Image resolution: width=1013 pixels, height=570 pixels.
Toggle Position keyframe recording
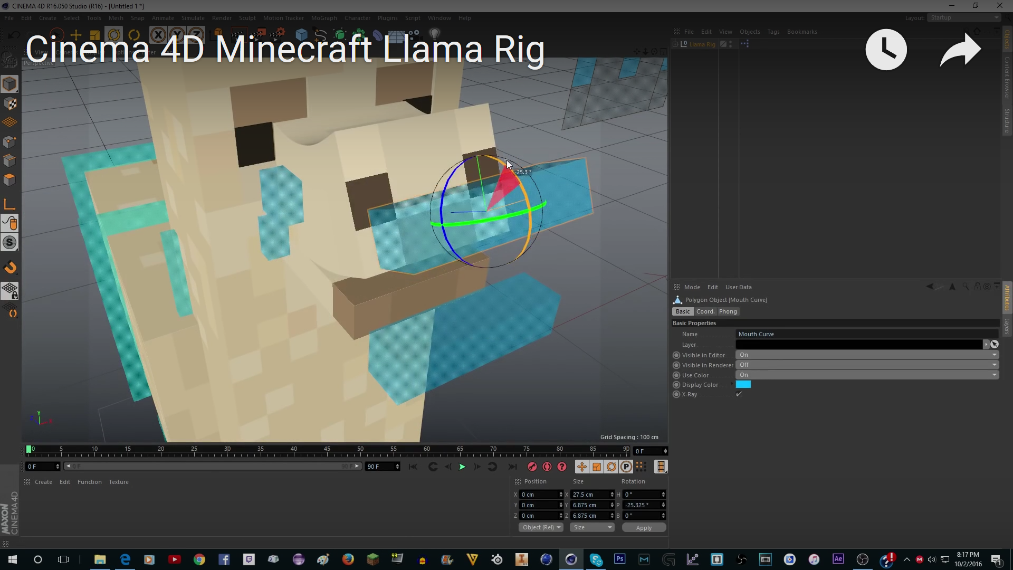pos(581,467)
